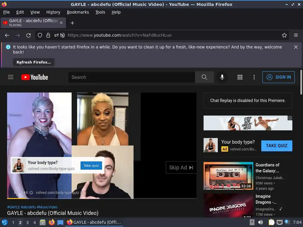Viewport: 303px width, 227px height.
Task: Open the taskbar start menu icon
Action: point(5,222)
